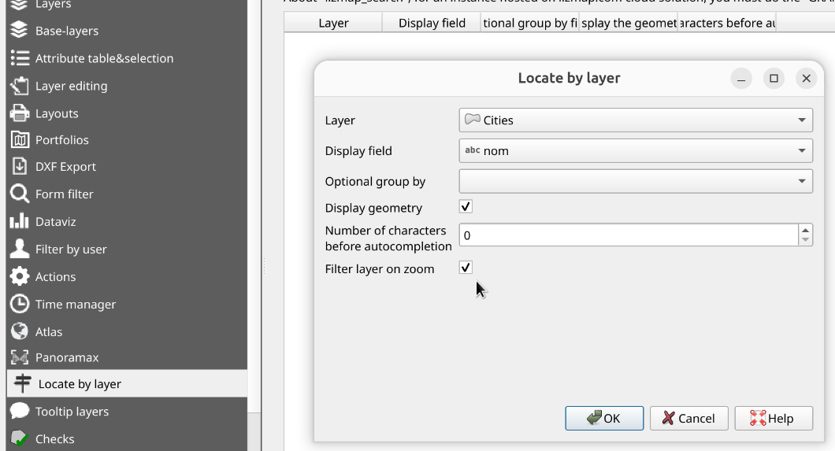
Task: Click the optional group by field column header
Action: (530, 23)
